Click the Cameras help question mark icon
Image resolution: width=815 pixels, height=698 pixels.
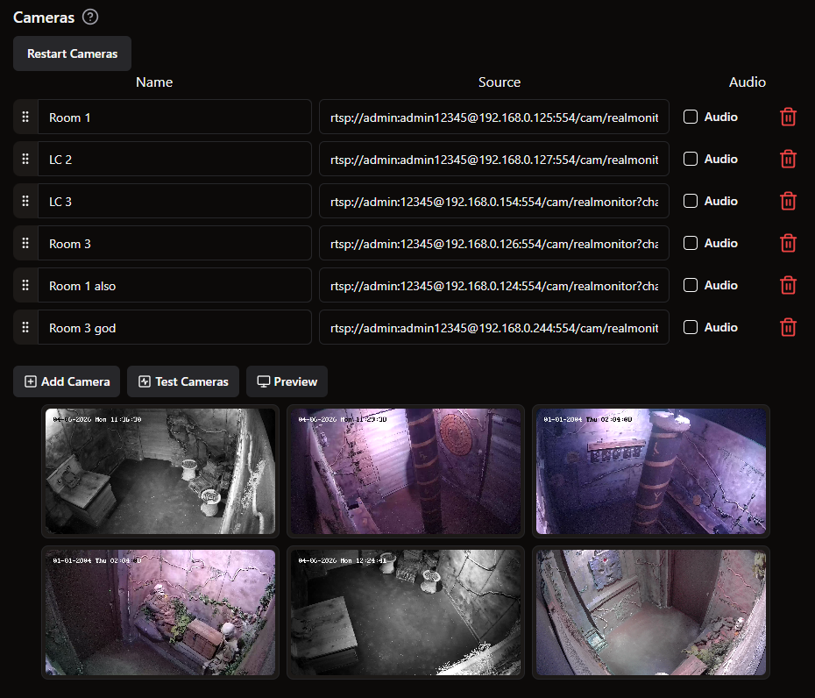coord(90,17)
